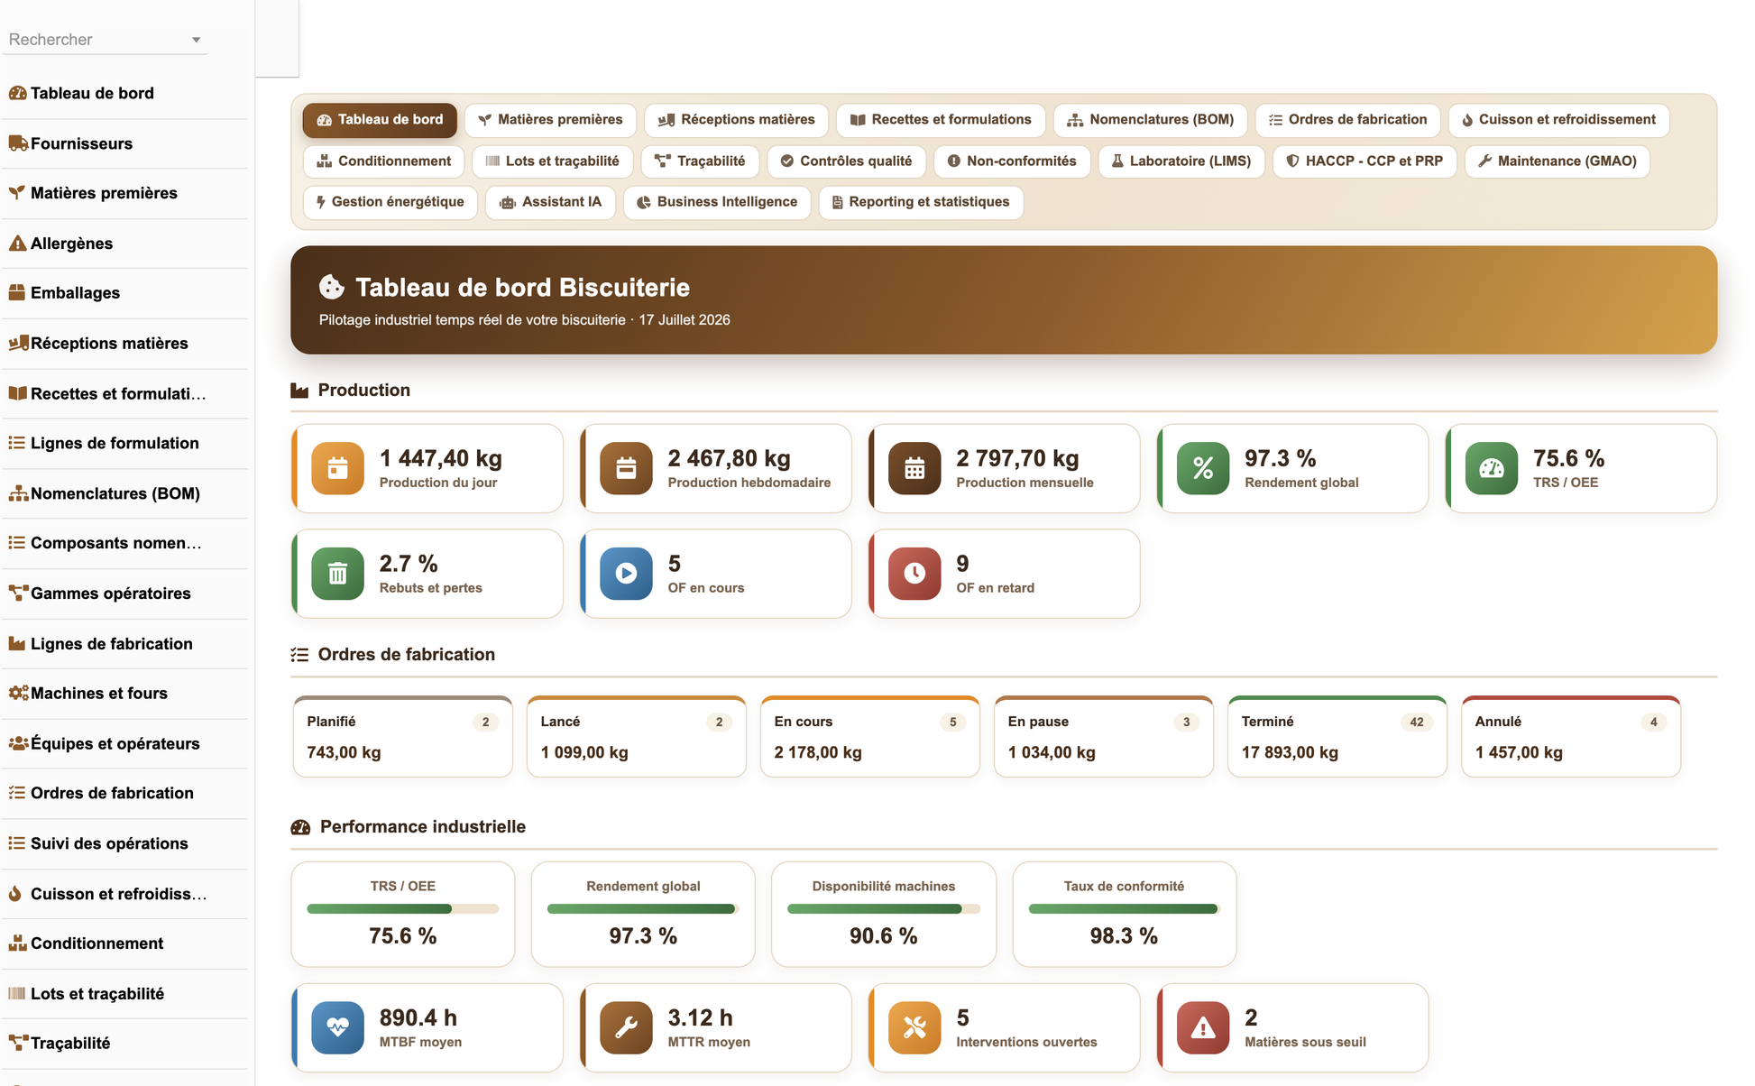Click the people icon beside Équipes et opérateurs
The image size is (1755, 1086).
(x=18, y=743)
